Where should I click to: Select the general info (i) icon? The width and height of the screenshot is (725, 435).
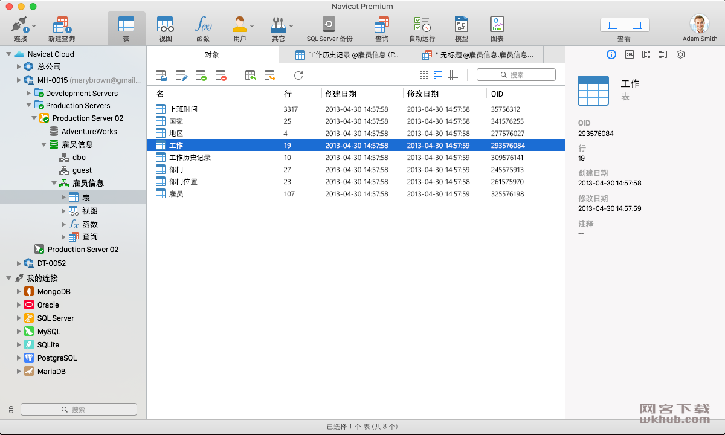coord(611,54)
